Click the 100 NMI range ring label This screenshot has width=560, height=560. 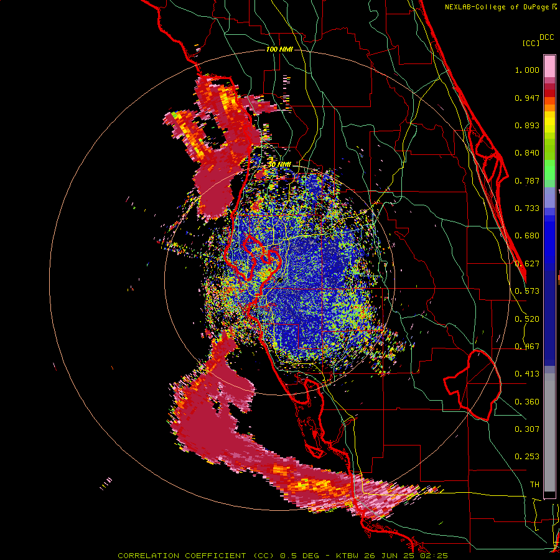(x=279, y=49)
